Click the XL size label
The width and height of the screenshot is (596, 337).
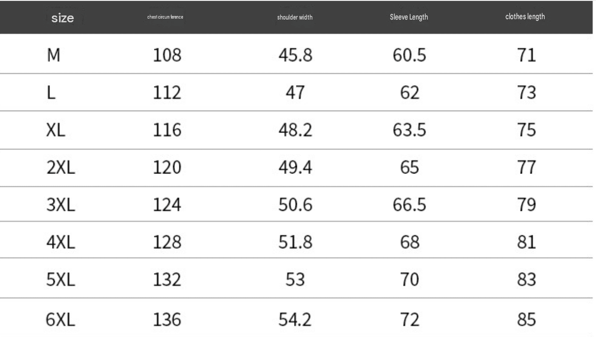56,130
